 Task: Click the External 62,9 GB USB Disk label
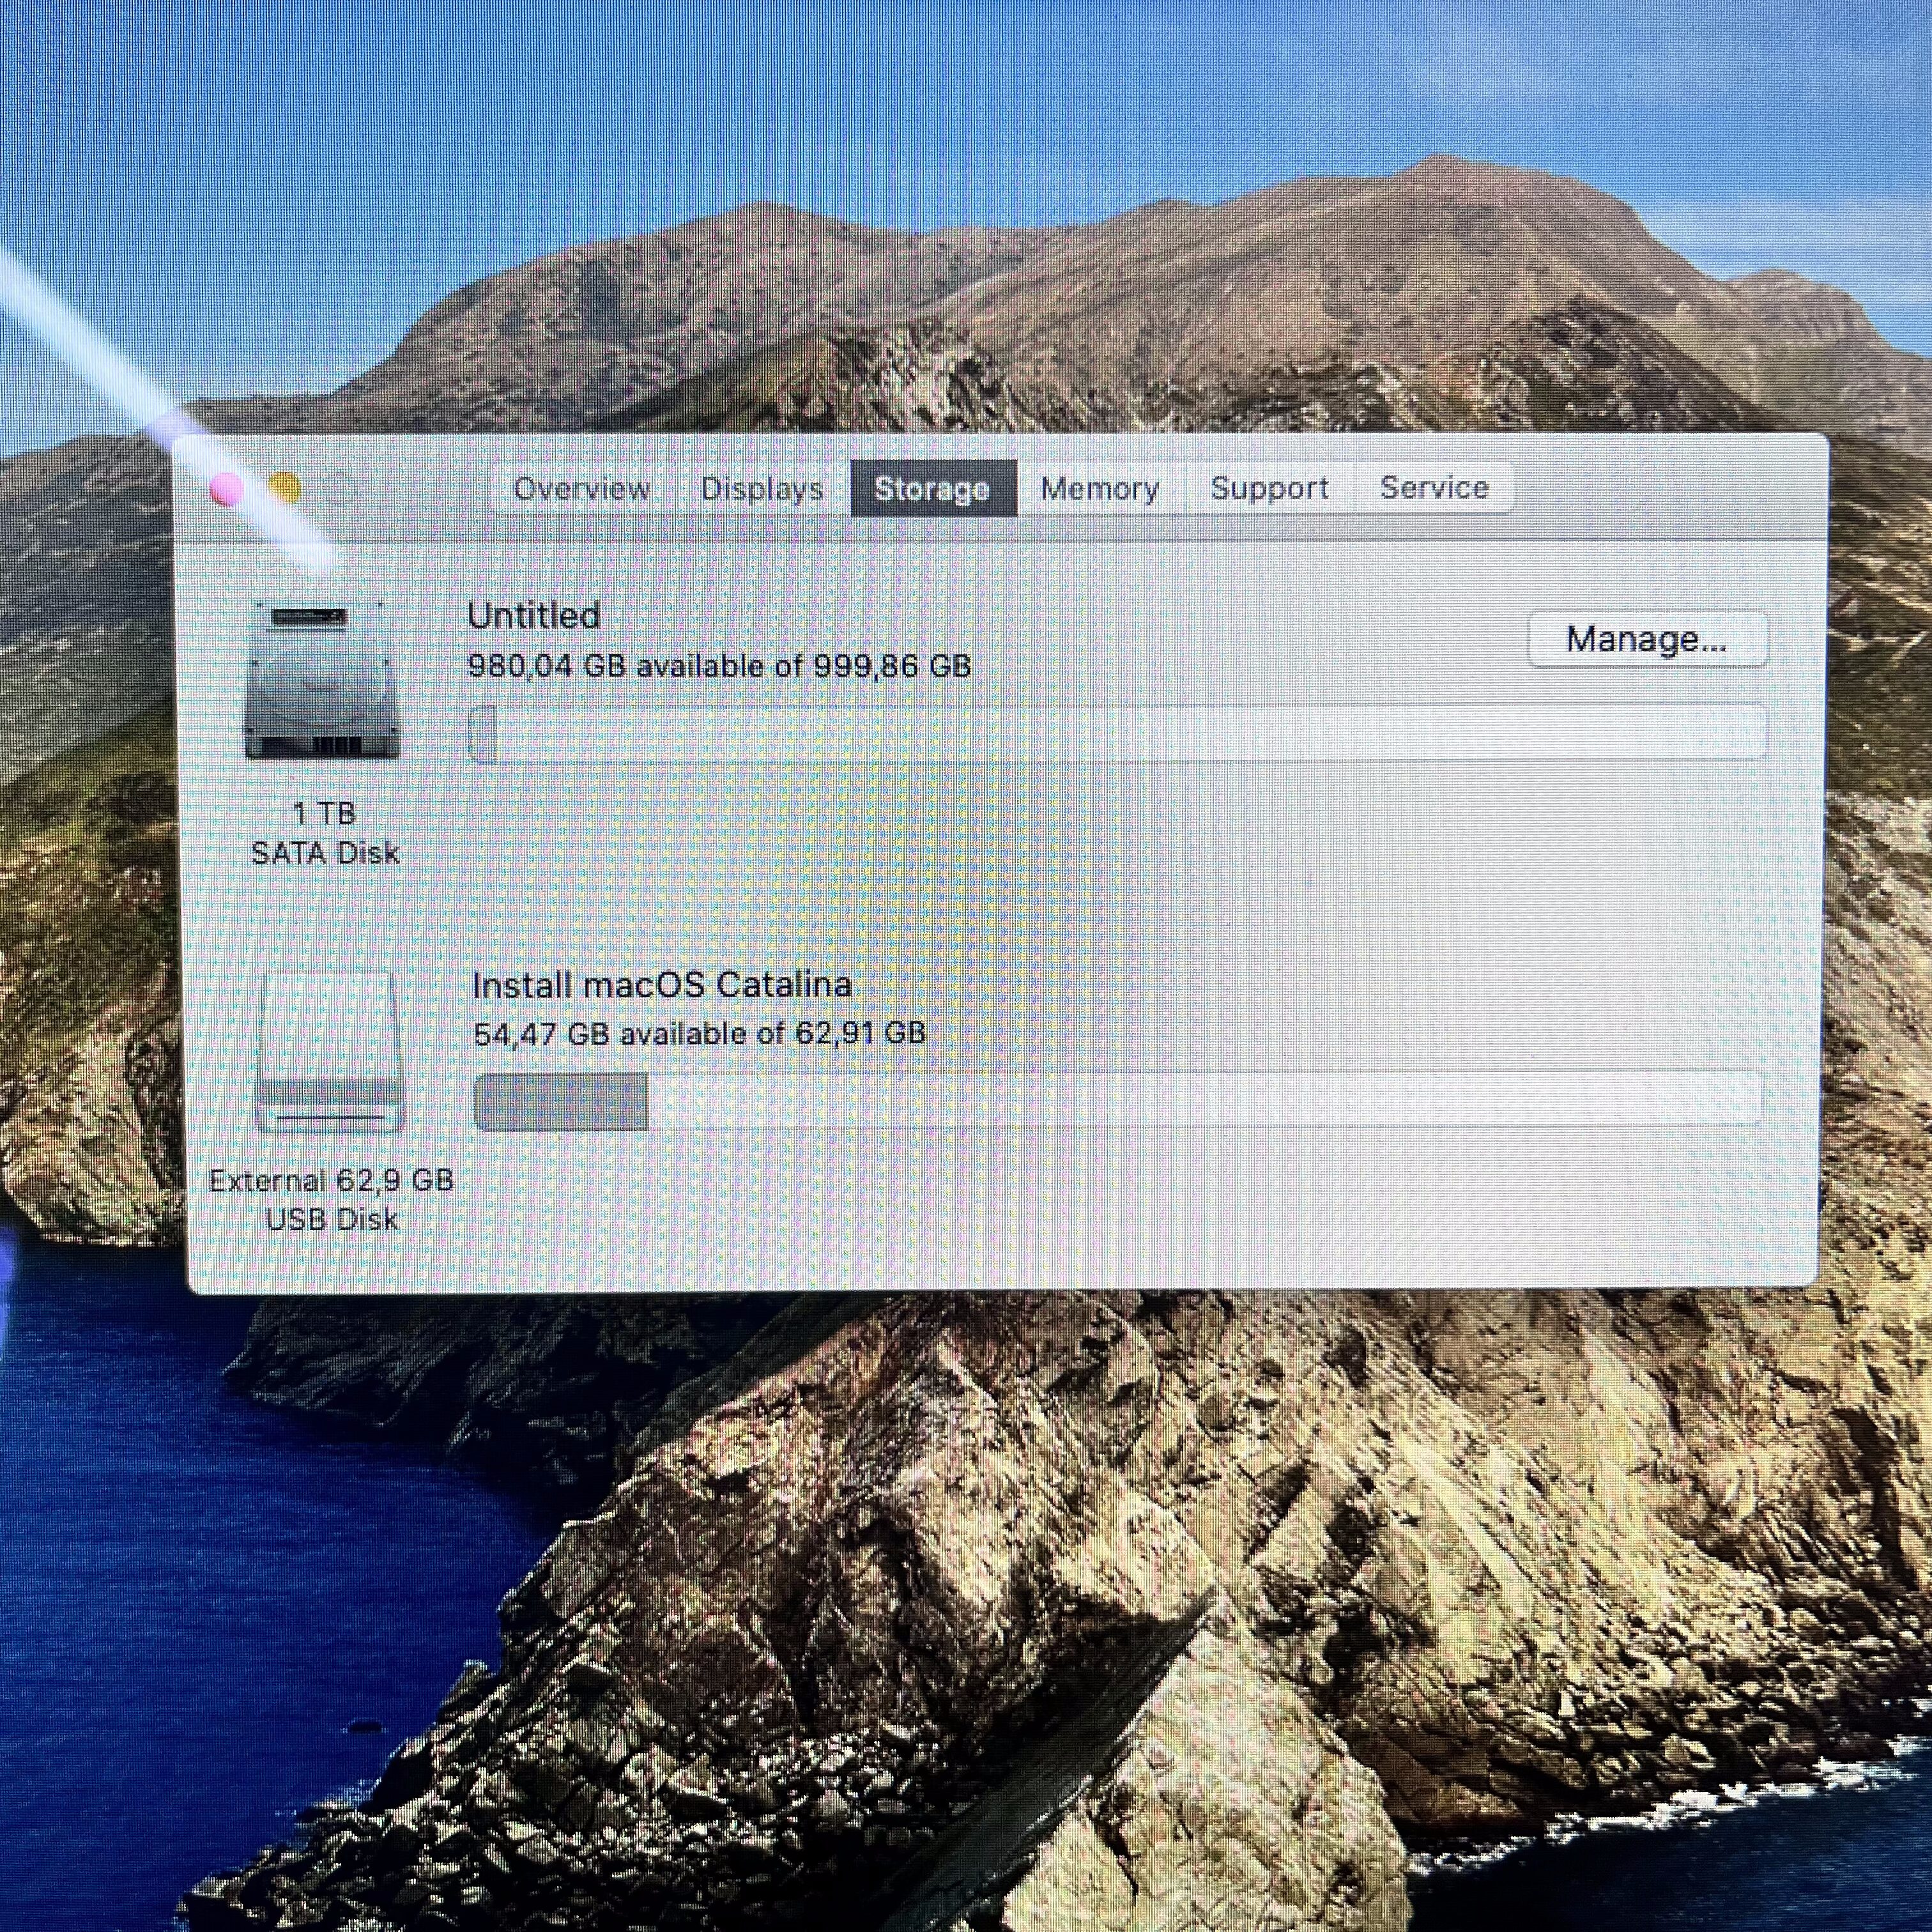(332, 1200)
